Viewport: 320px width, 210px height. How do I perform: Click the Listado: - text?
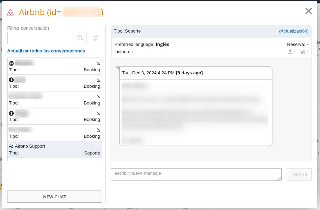124,52
